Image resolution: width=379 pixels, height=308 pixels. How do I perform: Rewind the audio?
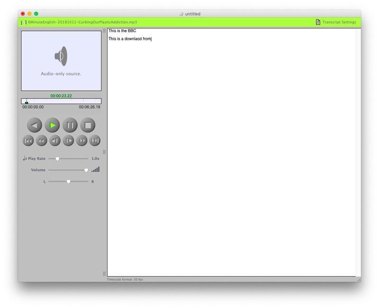42,141
